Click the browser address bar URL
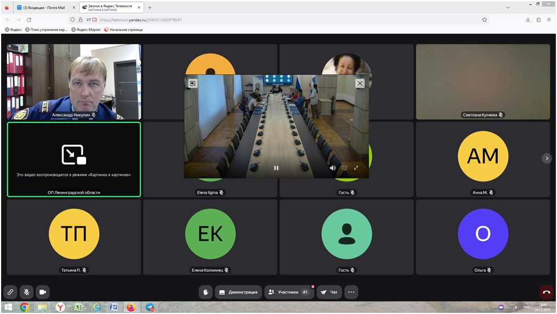The height and width of the screenshot is (314, 557). click(x=148, y=19)
